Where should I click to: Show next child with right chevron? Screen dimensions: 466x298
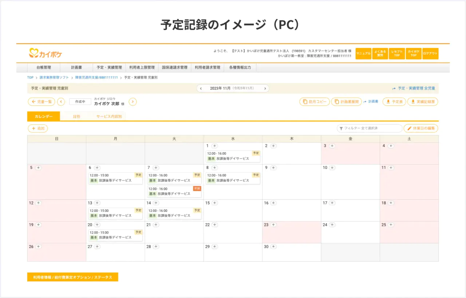coord(133,102)
